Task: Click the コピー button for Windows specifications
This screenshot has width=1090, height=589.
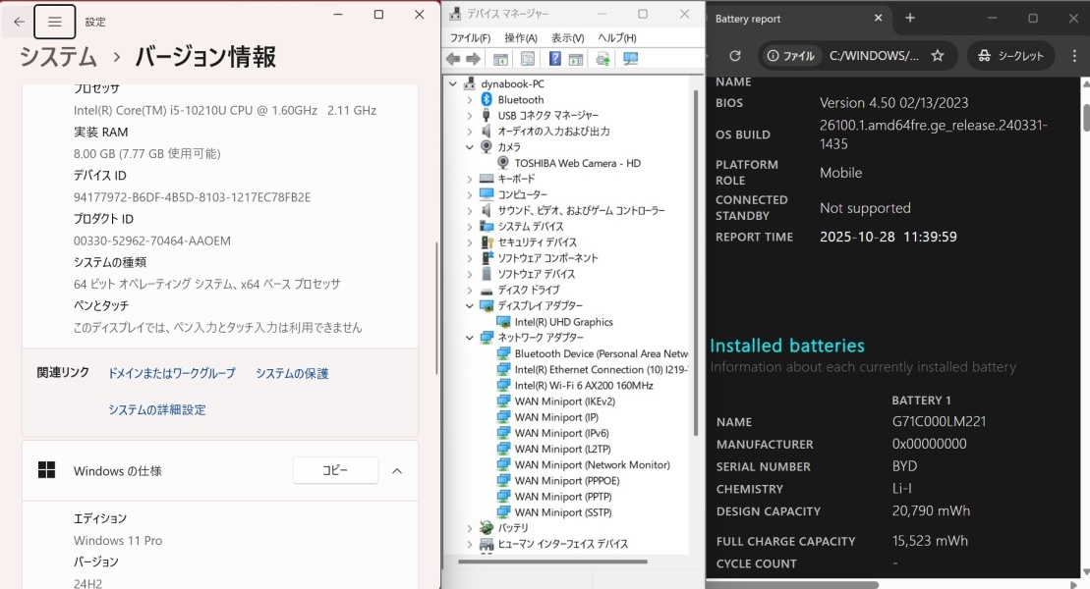Action: 335,470
